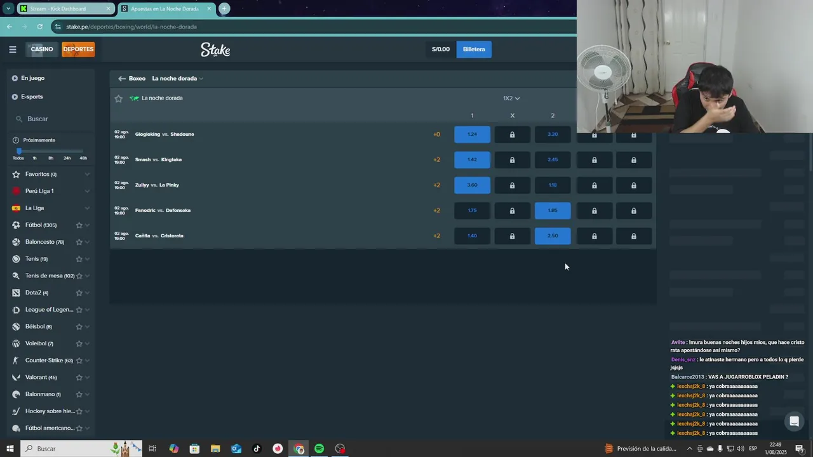The image size is (813, 457).
Task: Close the Kick Dashboard tab
Action: pyautogui.click(x=109, y=9)
